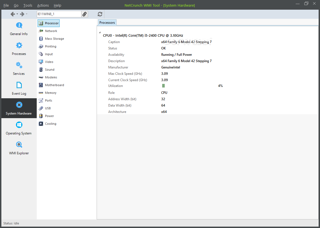Open the General Info section
320x228 pixels.
click(x=19, y=29)
